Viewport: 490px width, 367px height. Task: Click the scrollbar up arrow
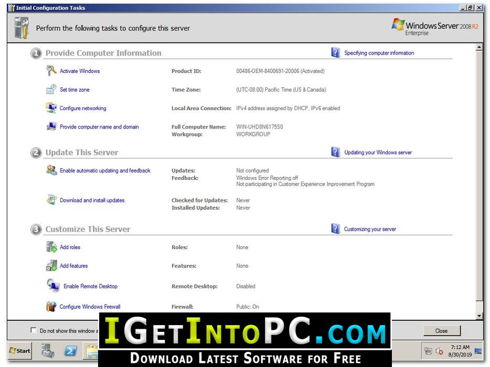pyautogui.click(x=479, y=47)
